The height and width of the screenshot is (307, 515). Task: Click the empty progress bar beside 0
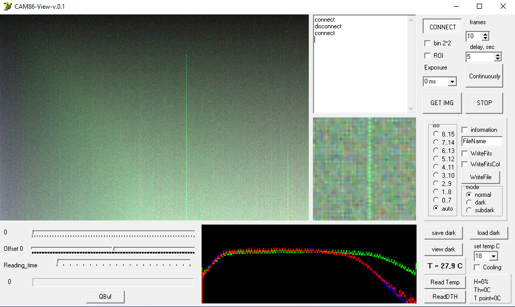click(113, 282)
